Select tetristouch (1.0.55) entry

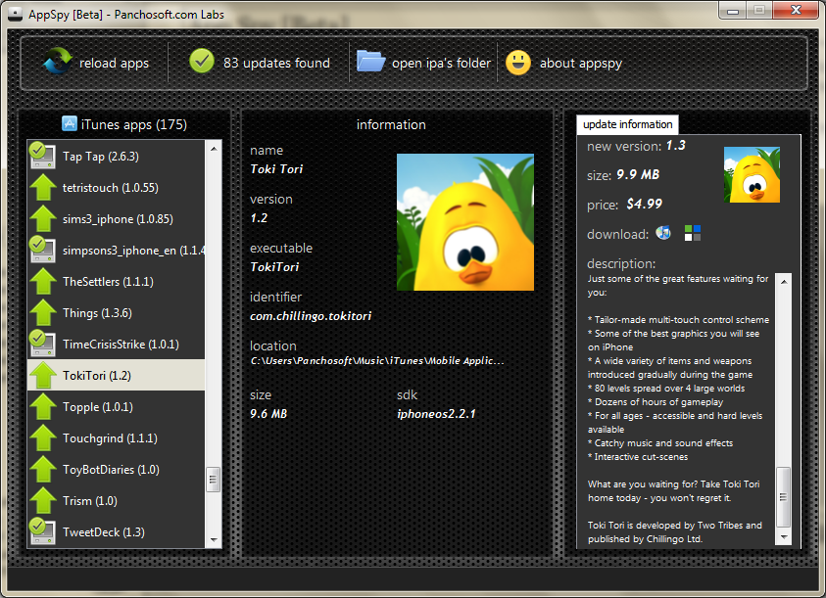117,187
